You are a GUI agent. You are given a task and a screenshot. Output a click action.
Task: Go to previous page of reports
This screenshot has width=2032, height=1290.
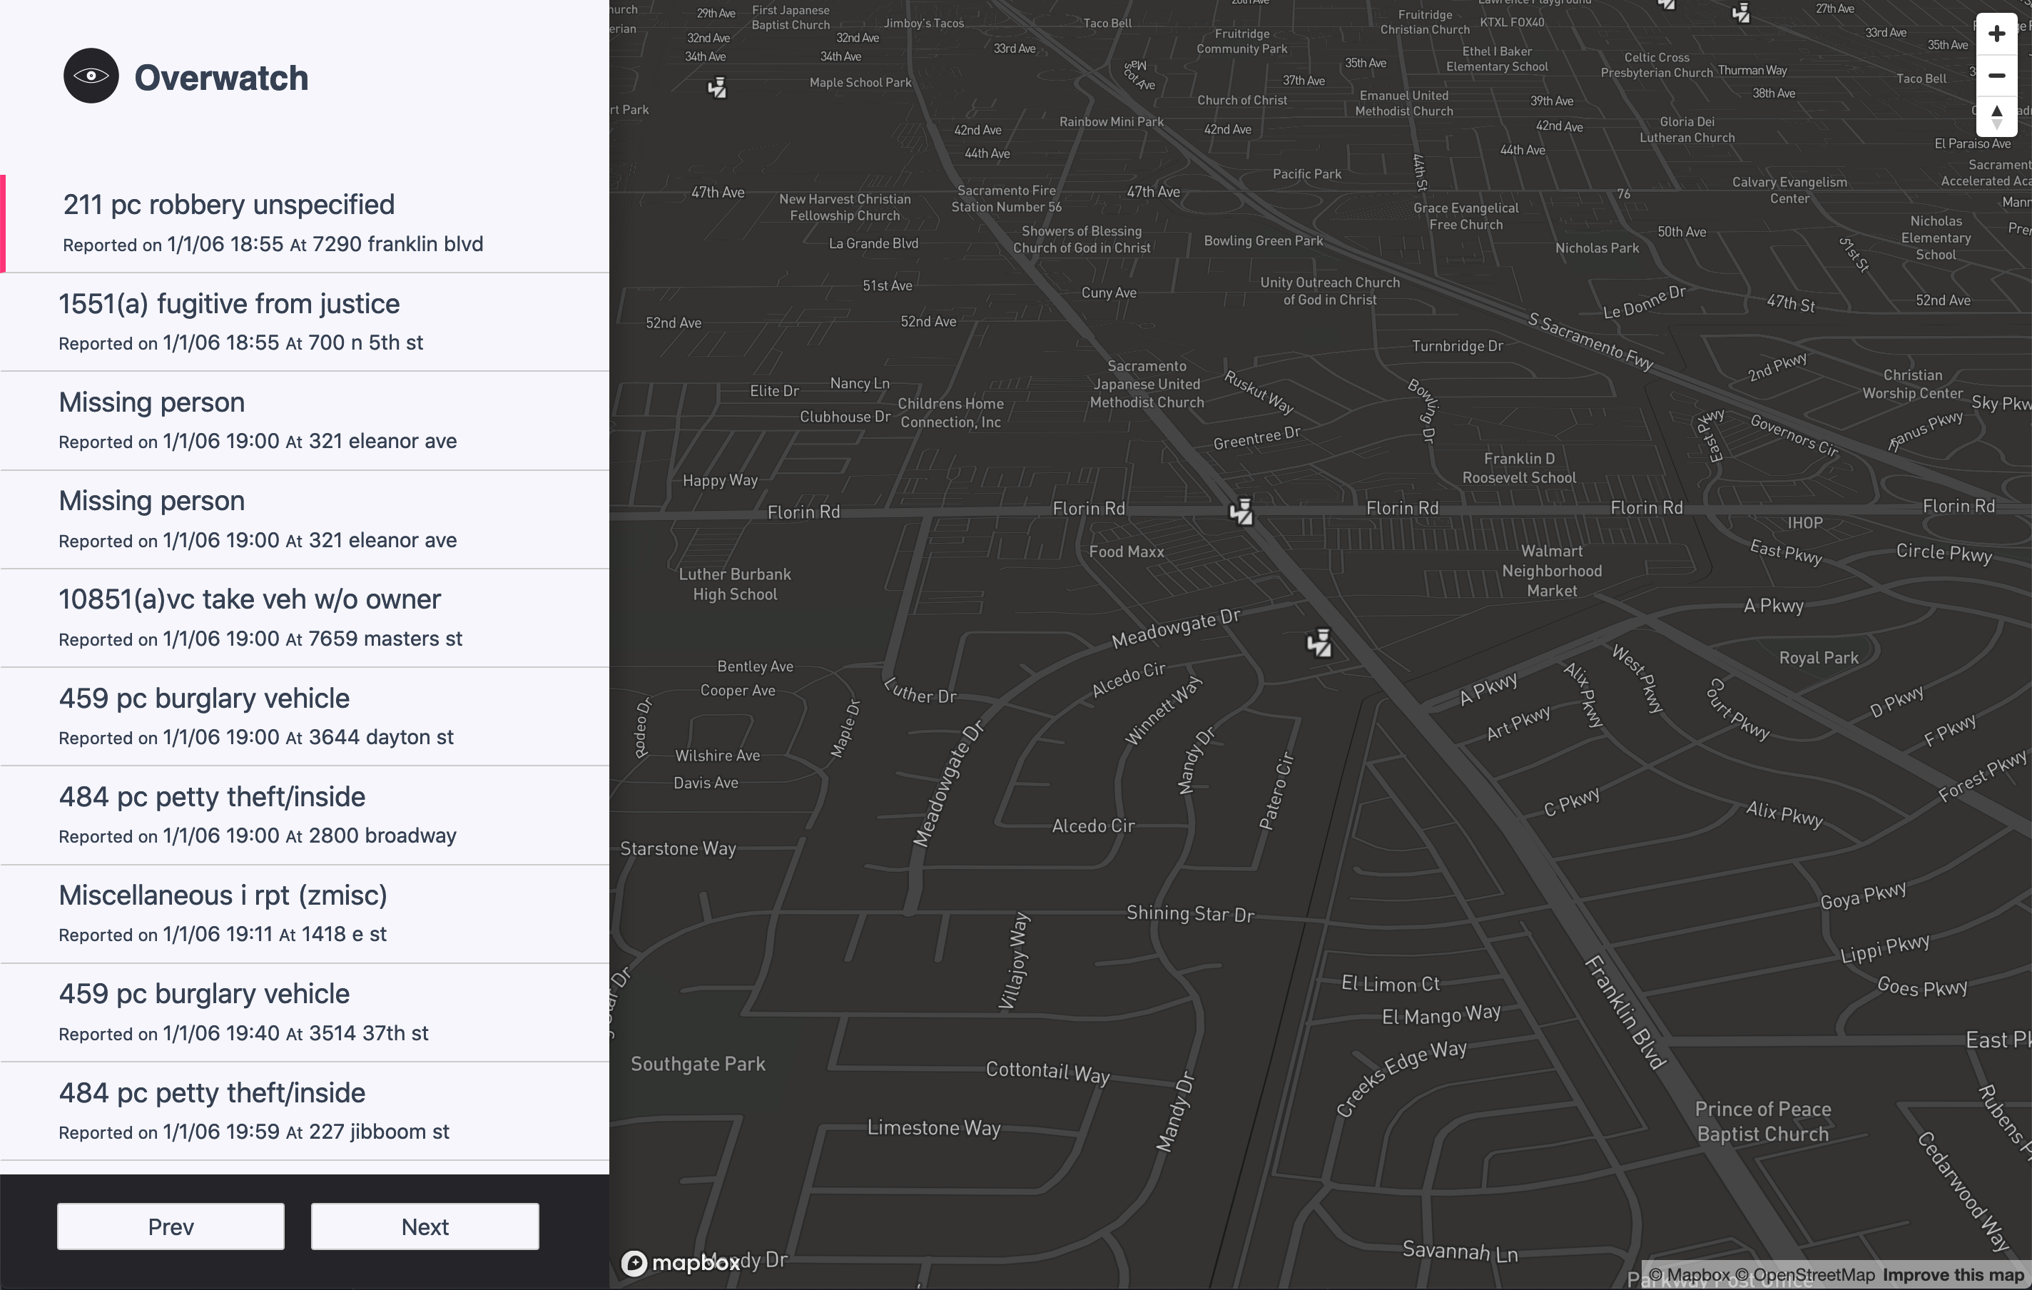pos(171,1226)
